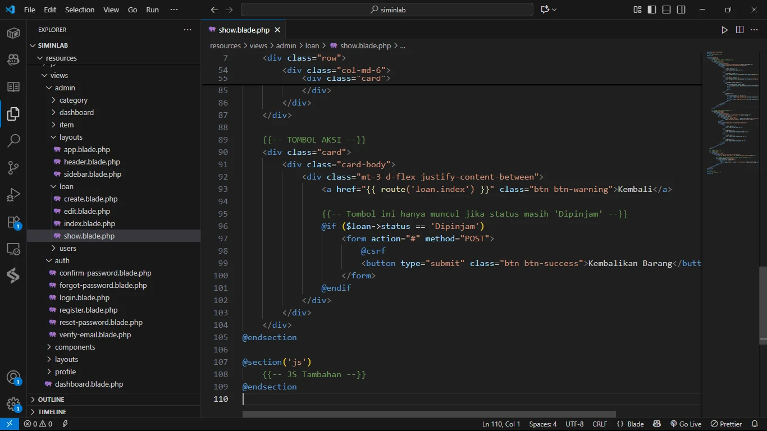Open the notifications bell in status bar
767x431 pixels.
tap(754, 424)
